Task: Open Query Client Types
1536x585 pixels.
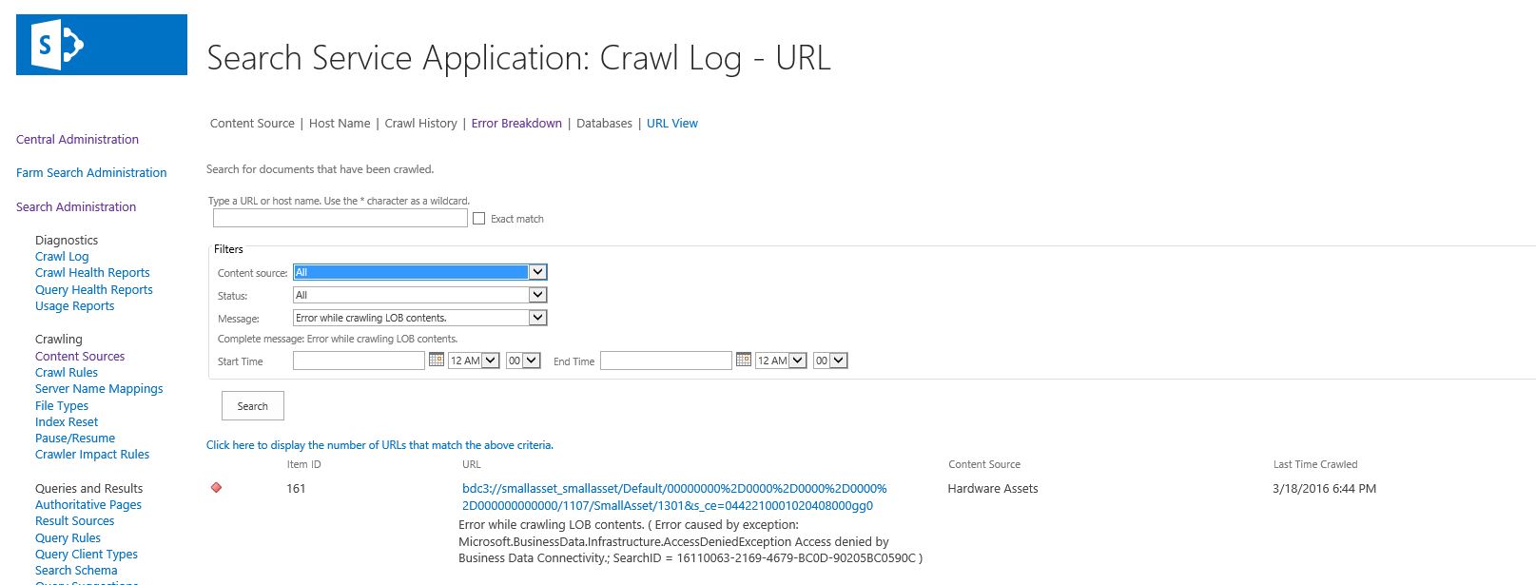Action: pos(87,555)
